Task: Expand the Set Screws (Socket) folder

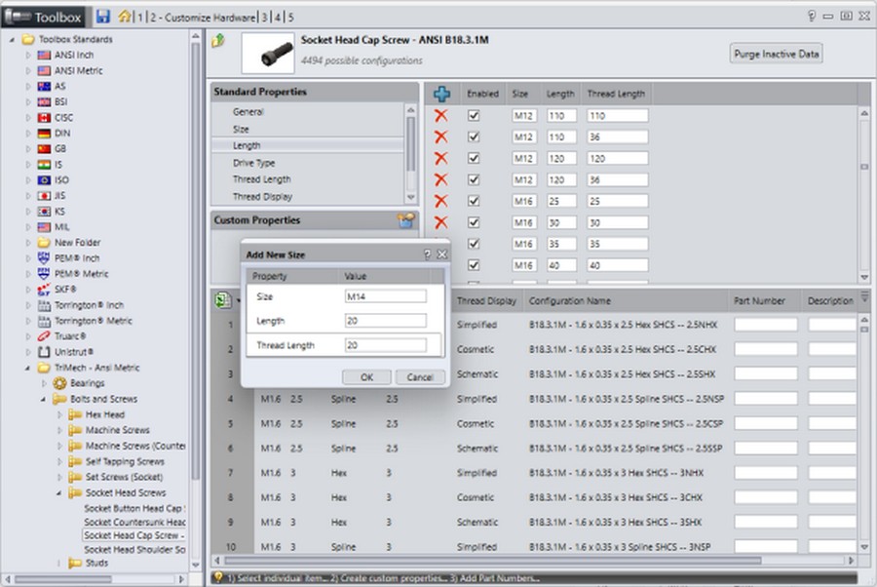Action: (x=59, y=478)
